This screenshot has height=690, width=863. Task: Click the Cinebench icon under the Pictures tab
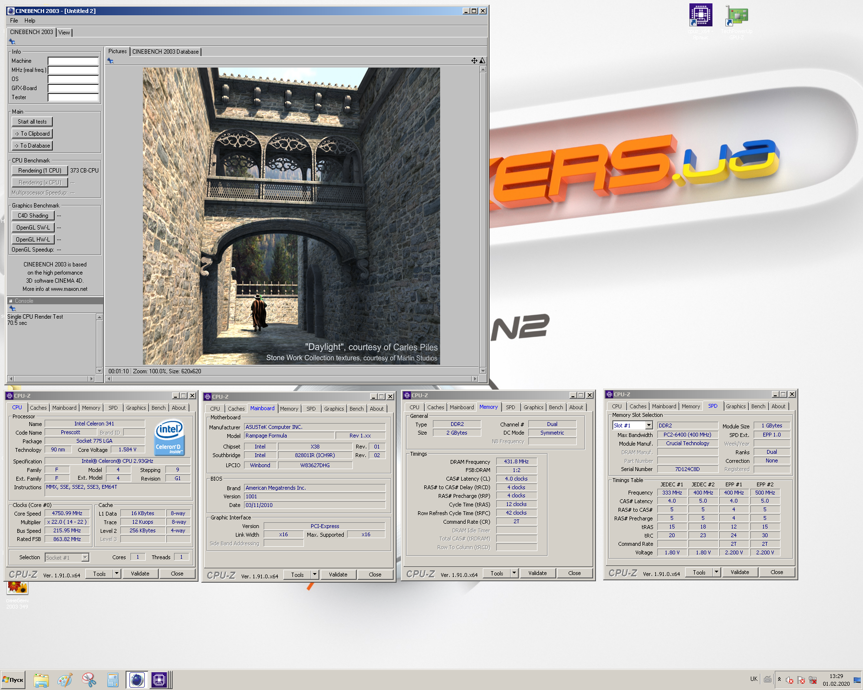click(110, 61)
